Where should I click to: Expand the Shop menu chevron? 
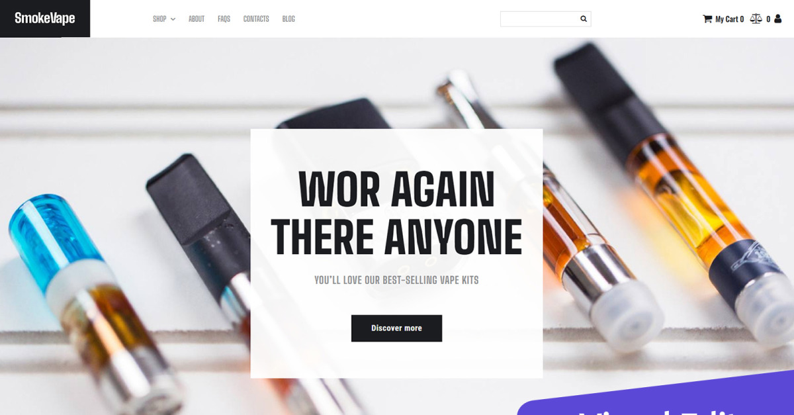173,19
